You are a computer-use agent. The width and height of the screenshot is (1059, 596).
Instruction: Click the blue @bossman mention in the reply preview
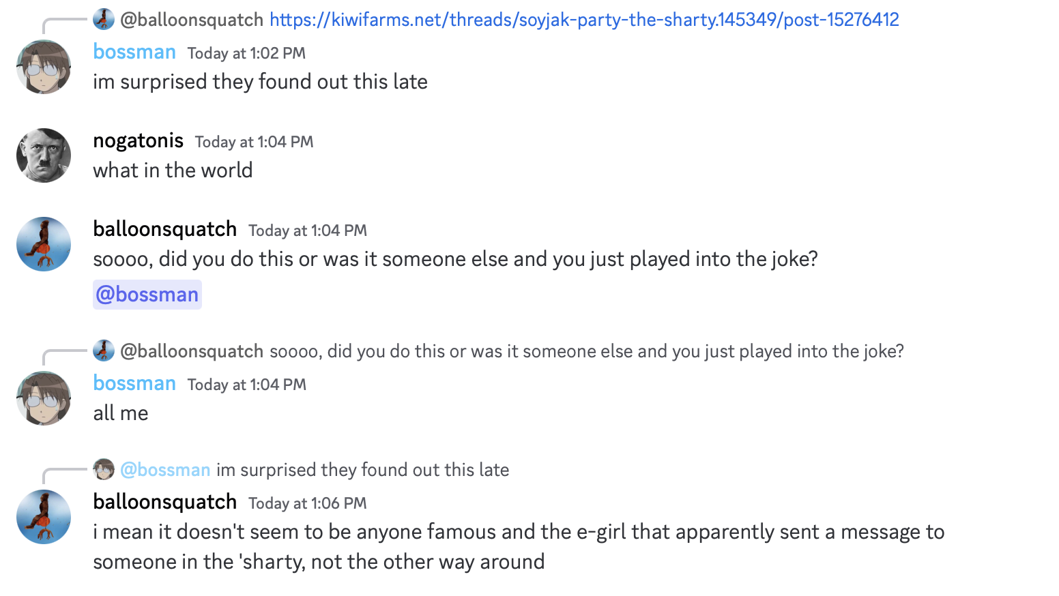pos(165,470)
